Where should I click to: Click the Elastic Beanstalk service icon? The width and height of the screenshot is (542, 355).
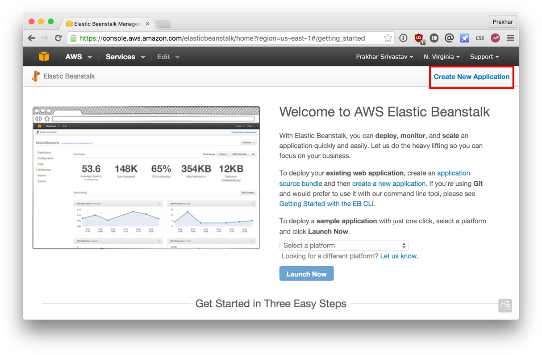click(x=36, y=76)
